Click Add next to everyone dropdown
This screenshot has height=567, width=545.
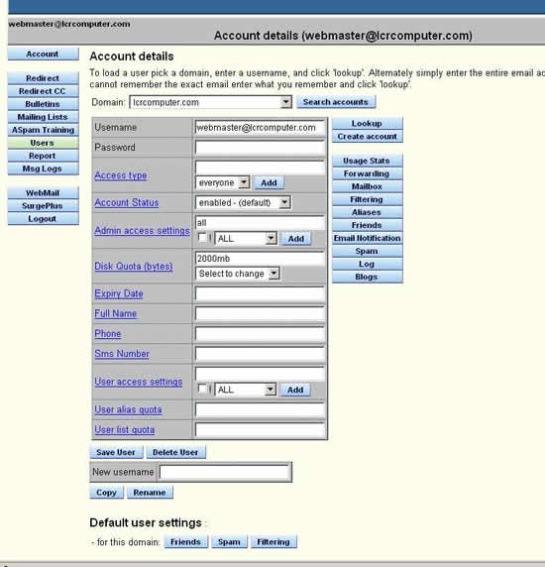point(269,183)
